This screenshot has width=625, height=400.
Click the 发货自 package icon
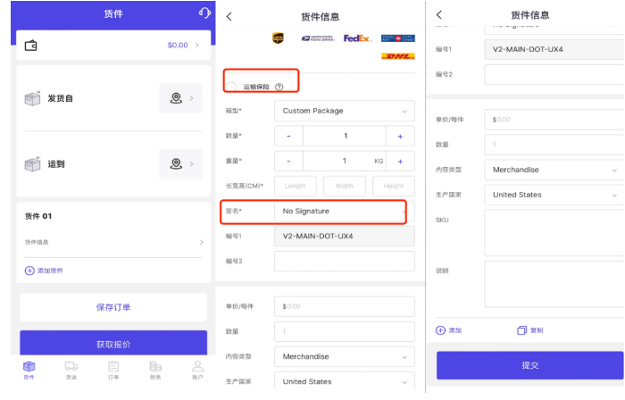(x=33, y=98)
